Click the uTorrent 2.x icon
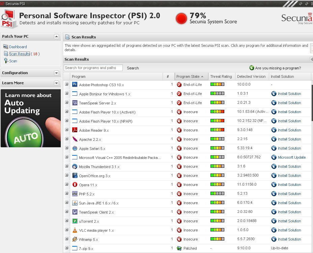The width and height of the screenshot is (313, 253). point(75,221)
